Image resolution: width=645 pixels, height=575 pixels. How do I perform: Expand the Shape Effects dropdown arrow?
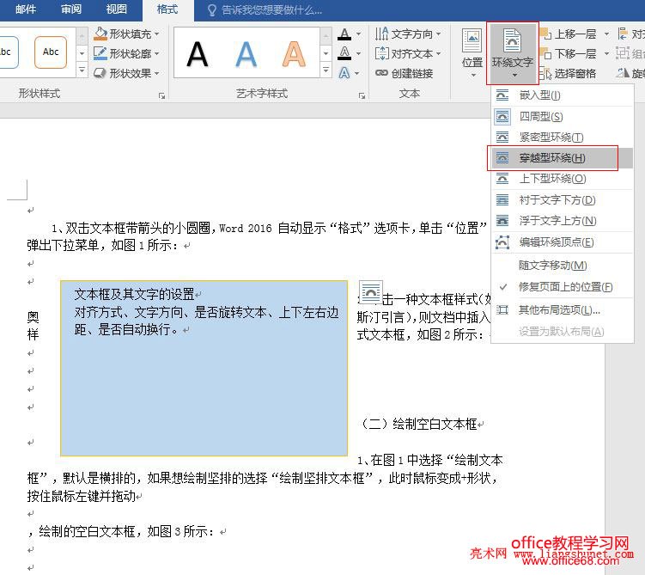coord(156,74)
